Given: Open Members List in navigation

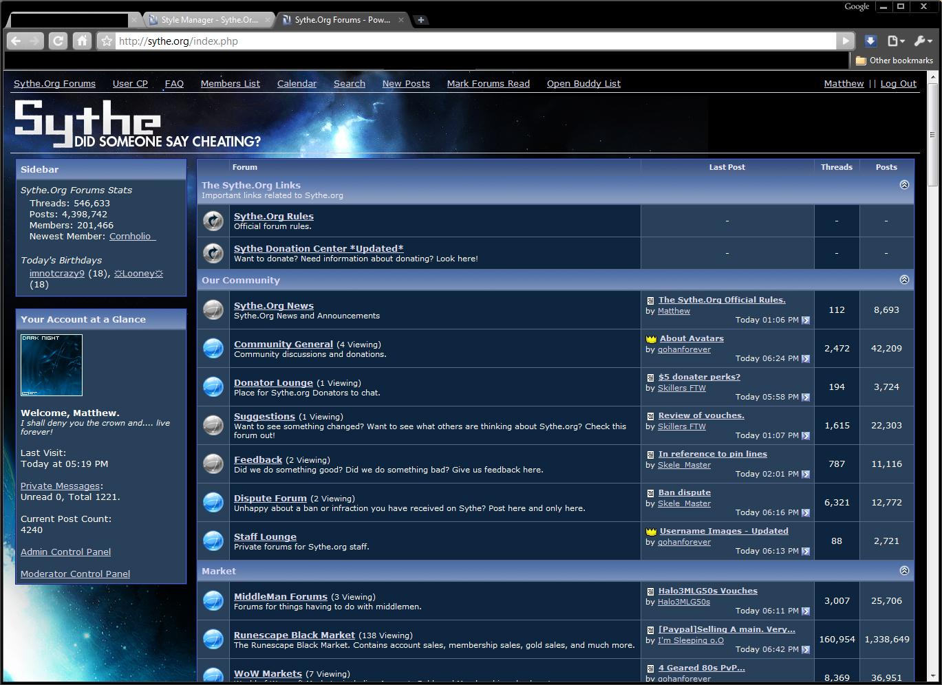Looking at the screenshot, I should tap(231, 84).
